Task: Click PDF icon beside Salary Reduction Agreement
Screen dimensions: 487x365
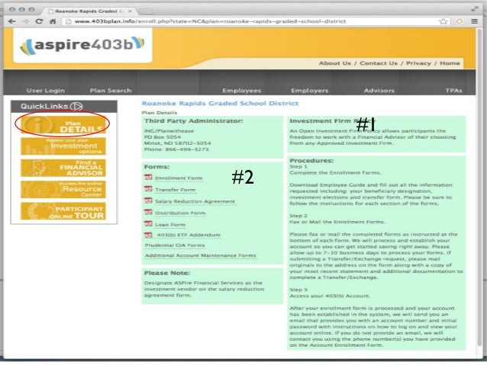Action: click(x=148, y=200)
